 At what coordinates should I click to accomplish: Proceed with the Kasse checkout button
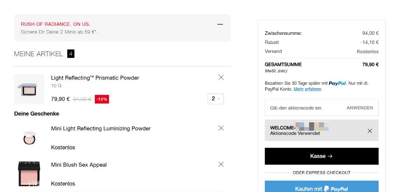coord(322,156)
